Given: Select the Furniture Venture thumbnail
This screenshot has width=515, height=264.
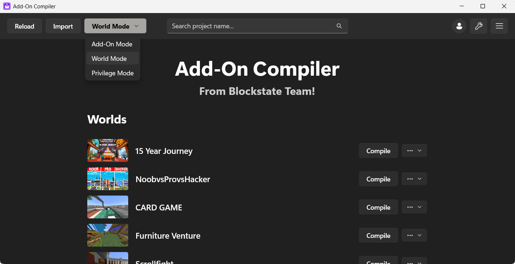Looking at the screenshot, I should pos(108,235).
